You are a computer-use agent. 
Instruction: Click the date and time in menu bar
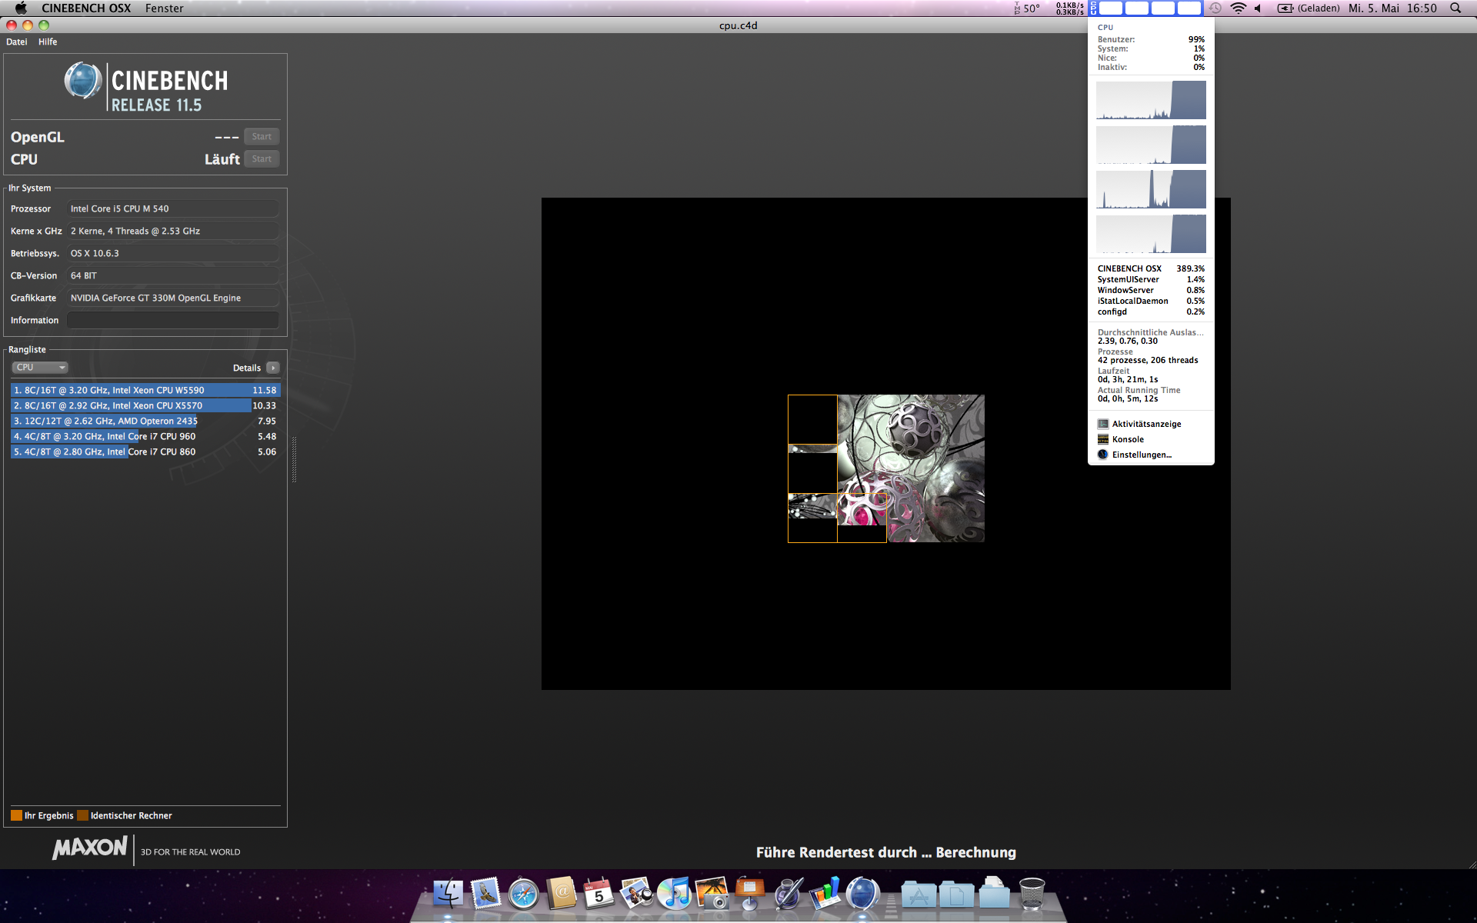(1392, 8)
